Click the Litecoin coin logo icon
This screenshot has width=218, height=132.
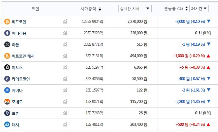click(x=7, y=79)
